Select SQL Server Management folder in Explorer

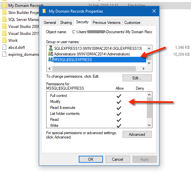pyautogui.click(x=23, y=20)
